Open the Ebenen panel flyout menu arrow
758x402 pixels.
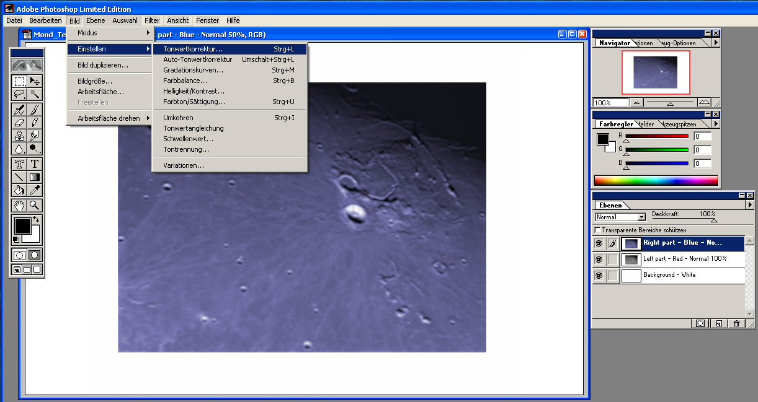click(749, 205)
